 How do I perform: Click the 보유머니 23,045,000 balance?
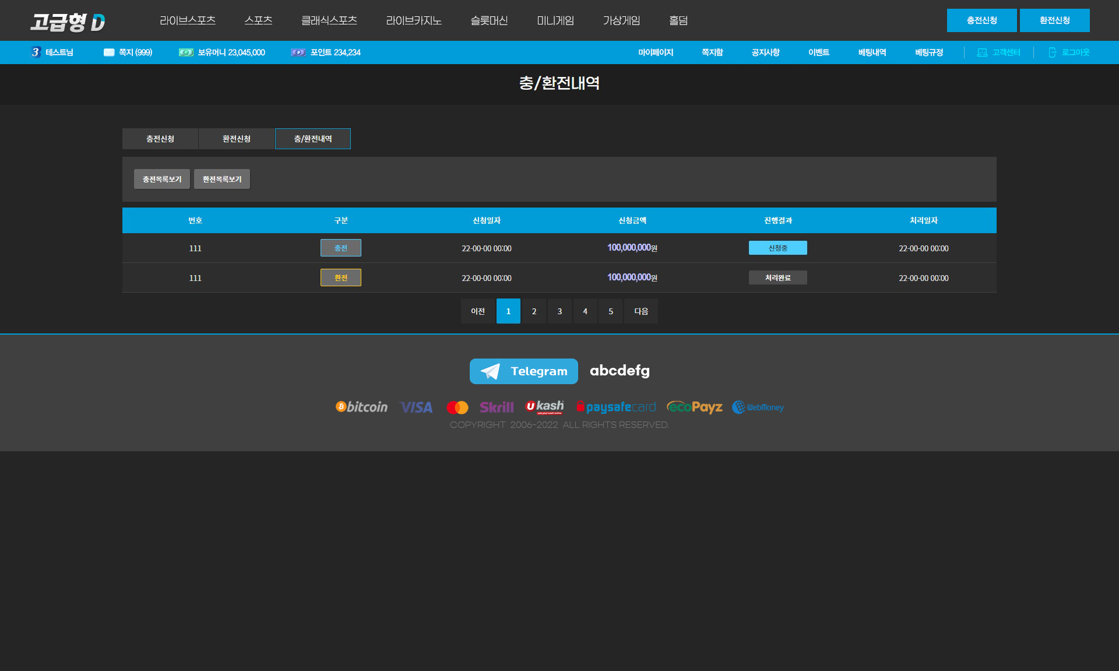point(231,52)
